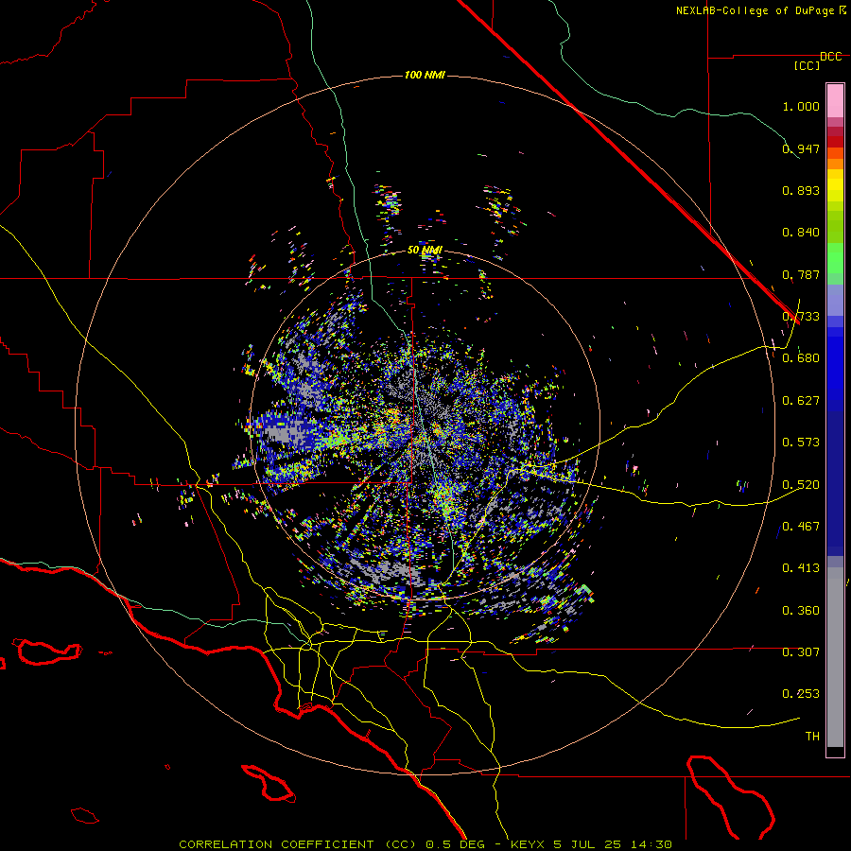Select the 0.360 scale value
The width and height of the screenshot is (851, 851).
pyautogui.click(x=801, y=611)
